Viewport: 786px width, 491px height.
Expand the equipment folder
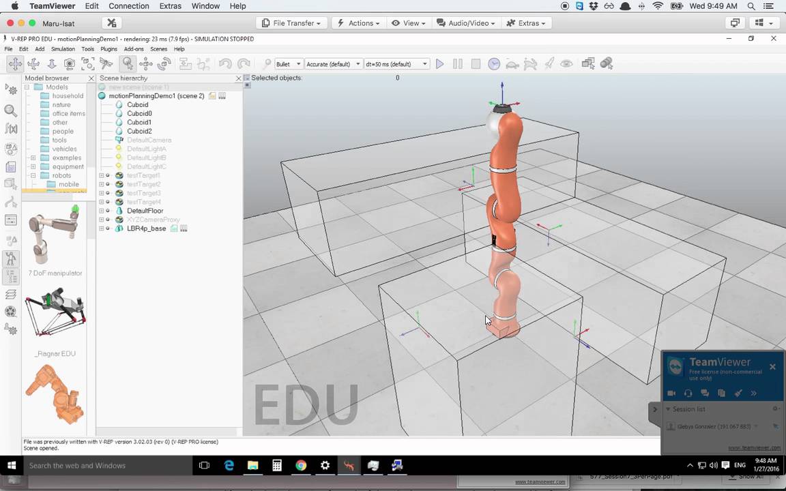point(33,166)
